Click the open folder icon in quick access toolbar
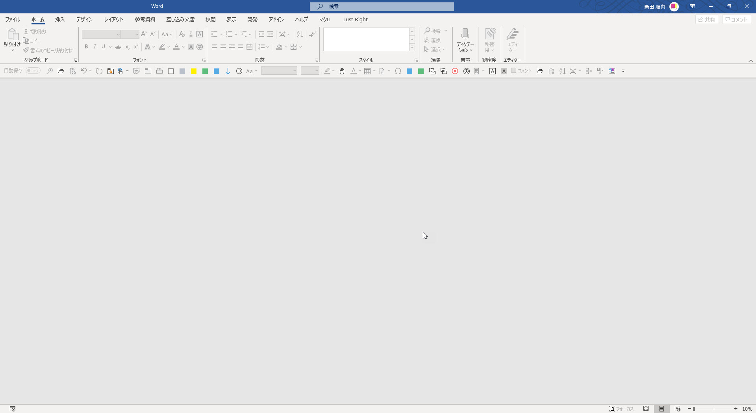This screenshot has height=413, width=756. click(61, 71)
